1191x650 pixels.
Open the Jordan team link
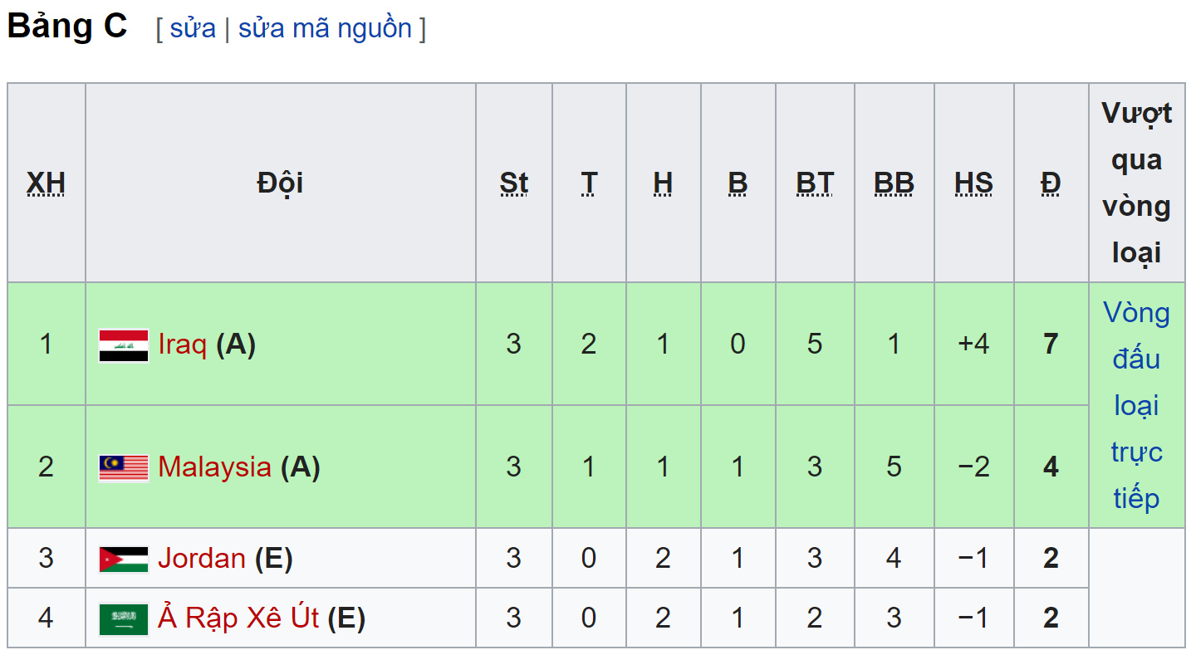point(202,558)
